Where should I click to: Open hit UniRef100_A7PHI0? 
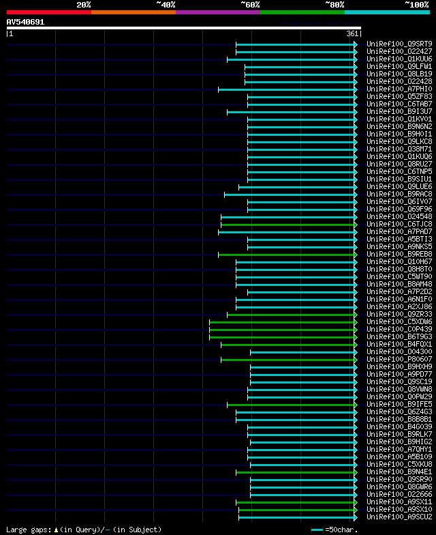tap(399, 89)
